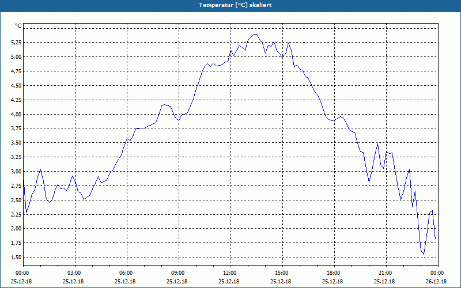The width and height of the screenshot is (461, 288).
Task: Click the "09:00" time axis label
Action: (x=179, y=273)
